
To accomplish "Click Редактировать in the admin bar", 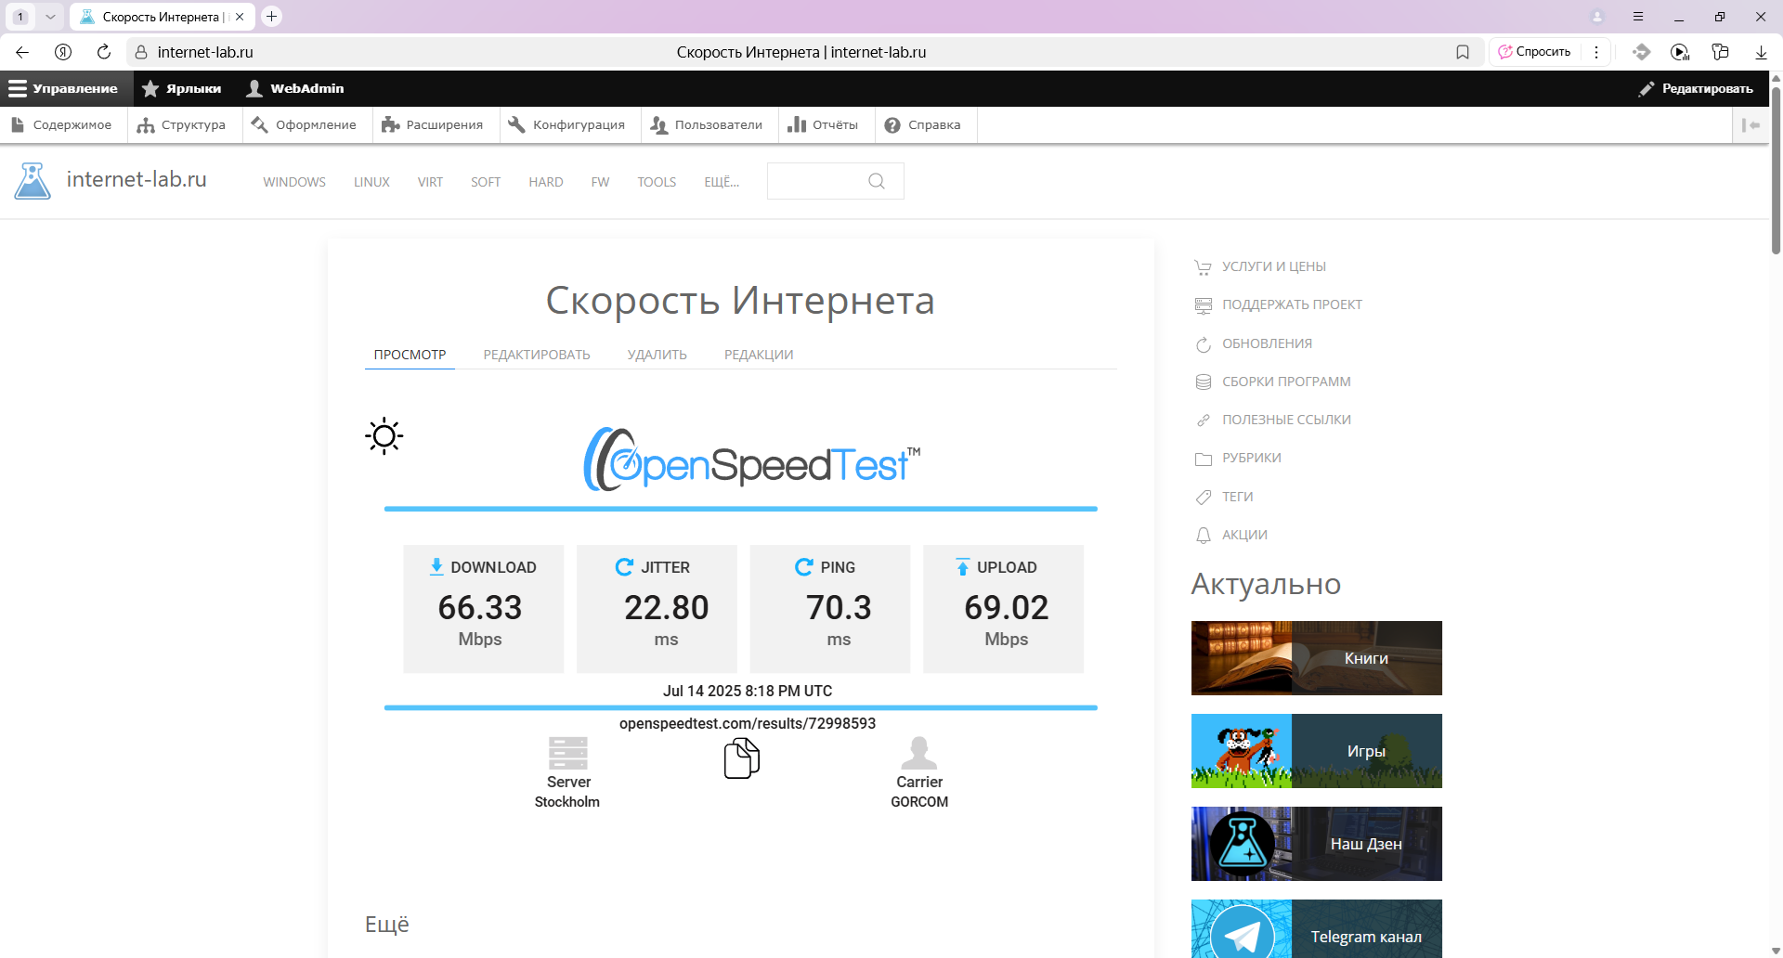I will (1696, 88).
